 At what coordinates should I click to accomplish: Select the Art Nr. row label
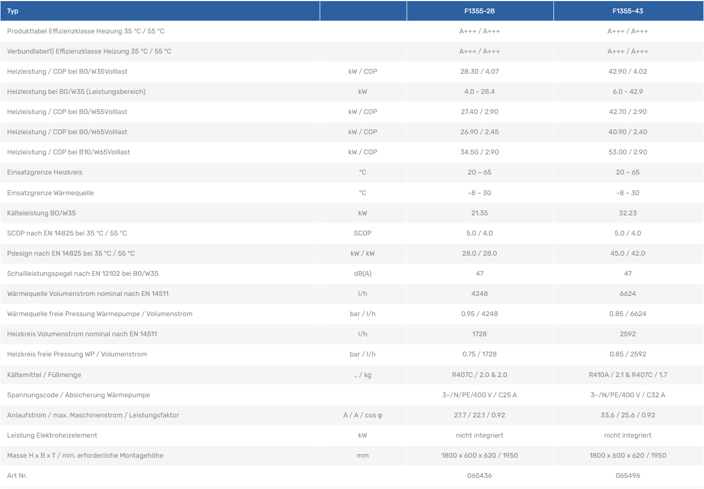(17, 476)
